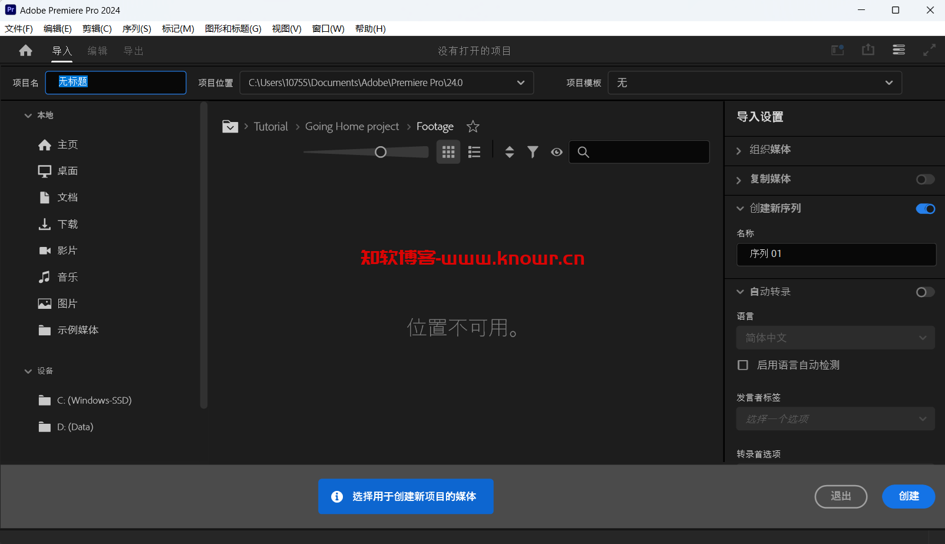Open the 桌面 desktop location icon
945x544 pixels.
click(x=45, y=171)
